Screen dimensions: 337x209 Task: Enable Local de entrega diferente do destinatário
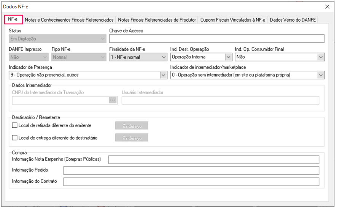[15, 138]
